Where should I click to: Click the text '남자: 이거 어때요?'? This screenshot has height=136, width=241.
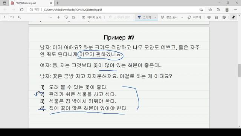tap(61, 47)
